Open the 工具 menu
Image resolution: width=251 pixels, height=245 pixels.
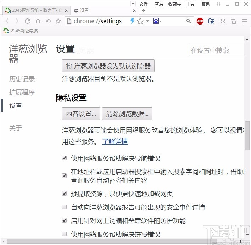coord(190,4)
